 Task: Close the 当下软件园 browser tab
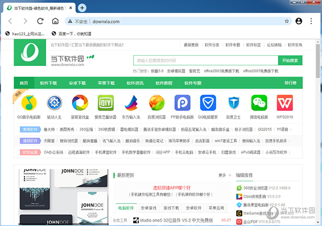click(x=71, y=8)
